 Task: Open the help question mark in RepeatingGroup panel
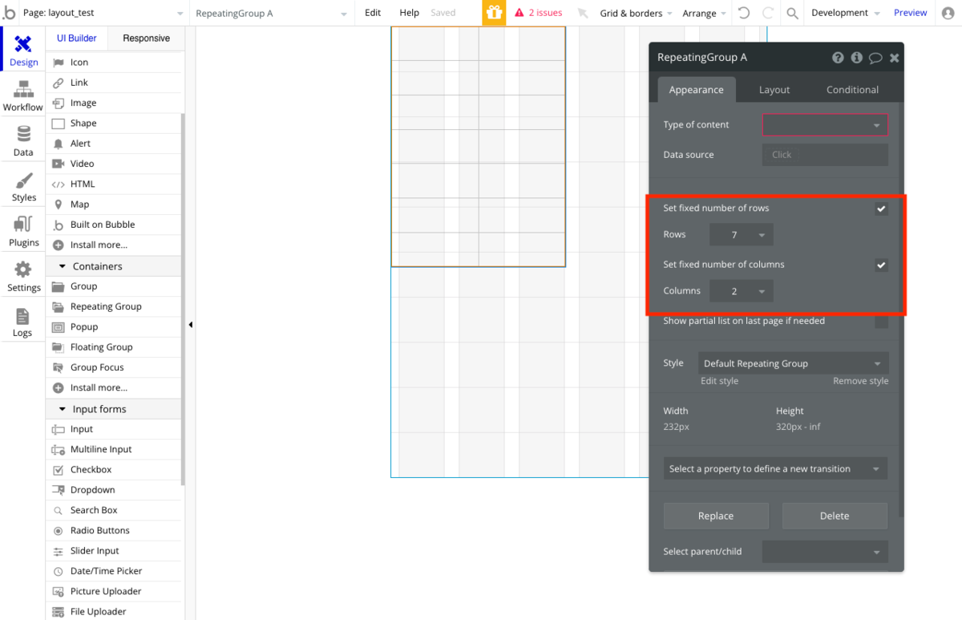[838, 58]
